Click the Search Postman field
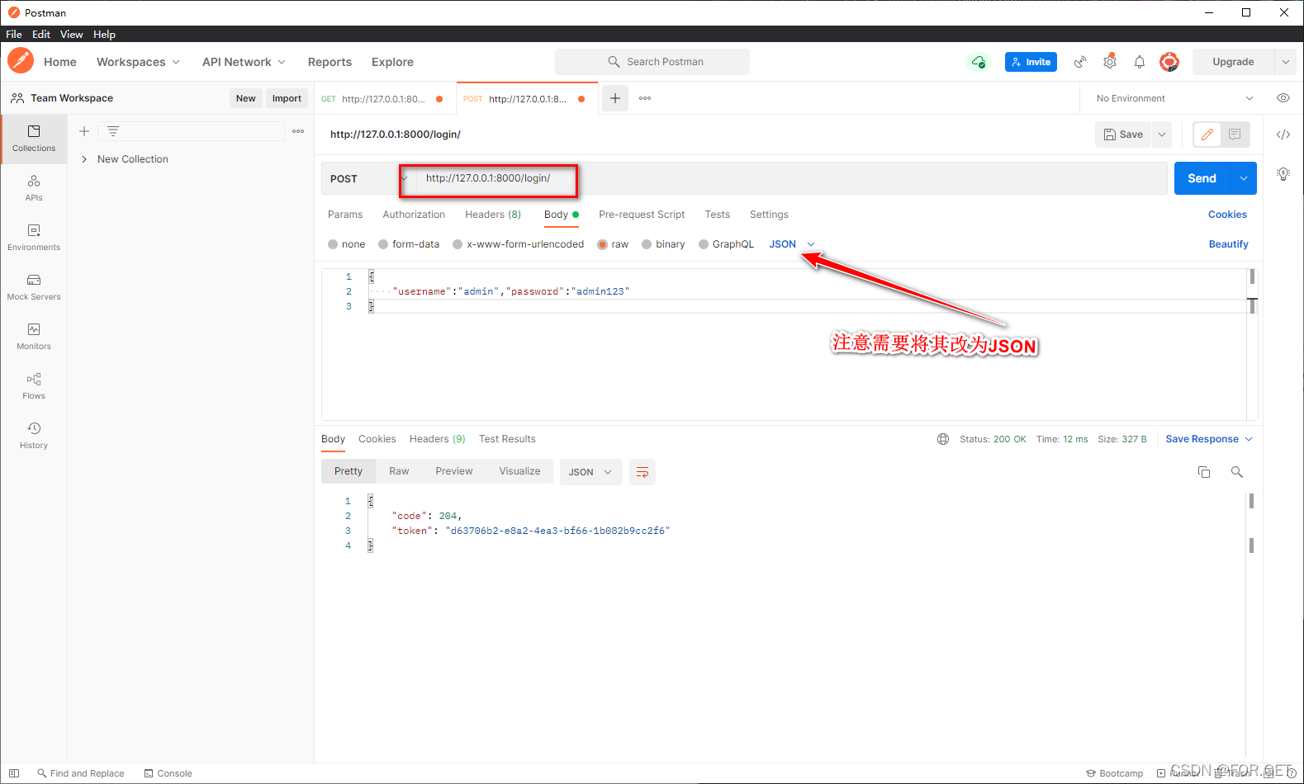The height and width of the screenshot is (784, 1304). point(652,62)
